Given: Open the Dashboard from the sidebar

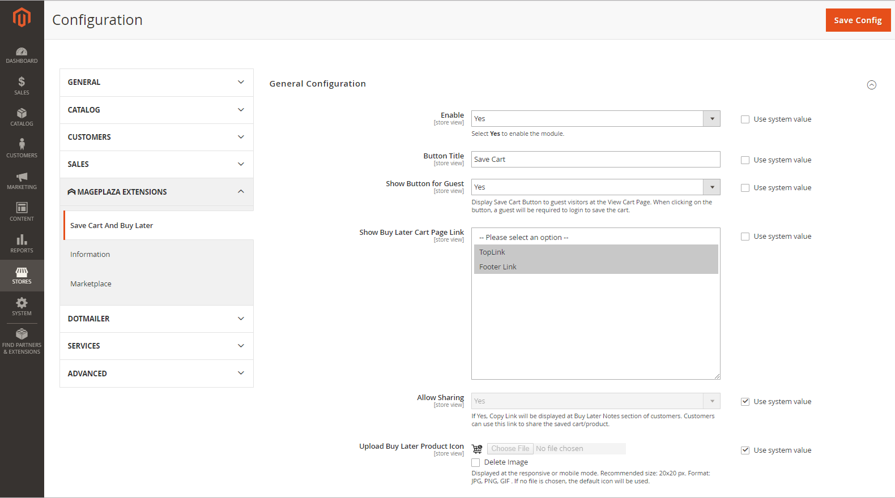Looking at the screenshot, I should (x=22, y=55).
